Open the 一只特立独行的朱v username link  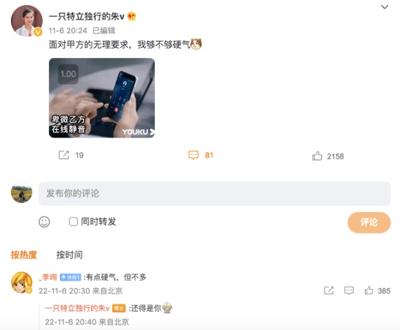click(x=87, y=17)
